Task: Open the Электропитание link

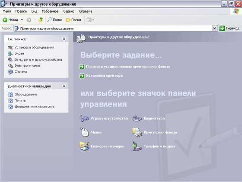Action: pyautogui.click(x=27, y=65)
